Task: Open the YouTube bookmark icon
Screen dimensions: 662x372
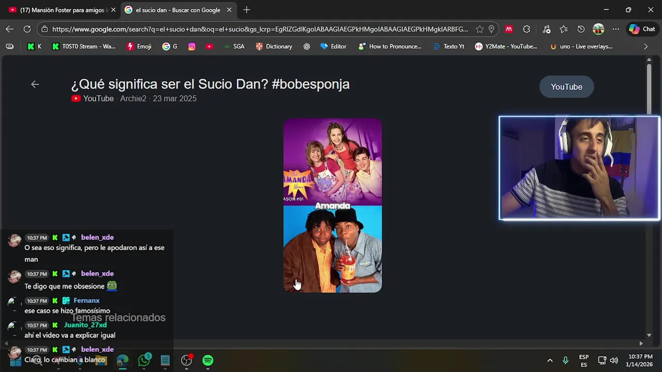Action: [x=209, y=47]
